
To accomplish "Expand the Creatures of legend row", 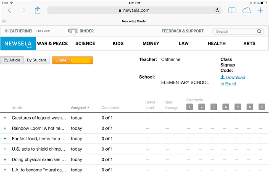I will [5, 118].
